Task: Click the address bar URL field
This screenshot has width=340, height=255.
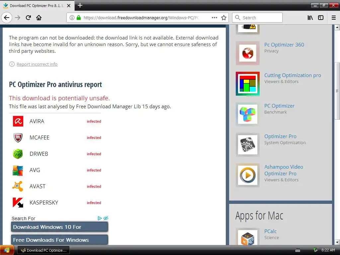Action: point(147,18)
